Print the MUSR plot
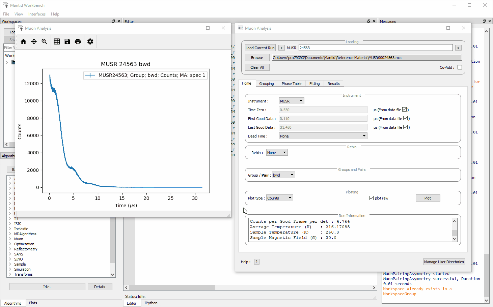Viewport: 493px width, 307px height. click(78, 41)
